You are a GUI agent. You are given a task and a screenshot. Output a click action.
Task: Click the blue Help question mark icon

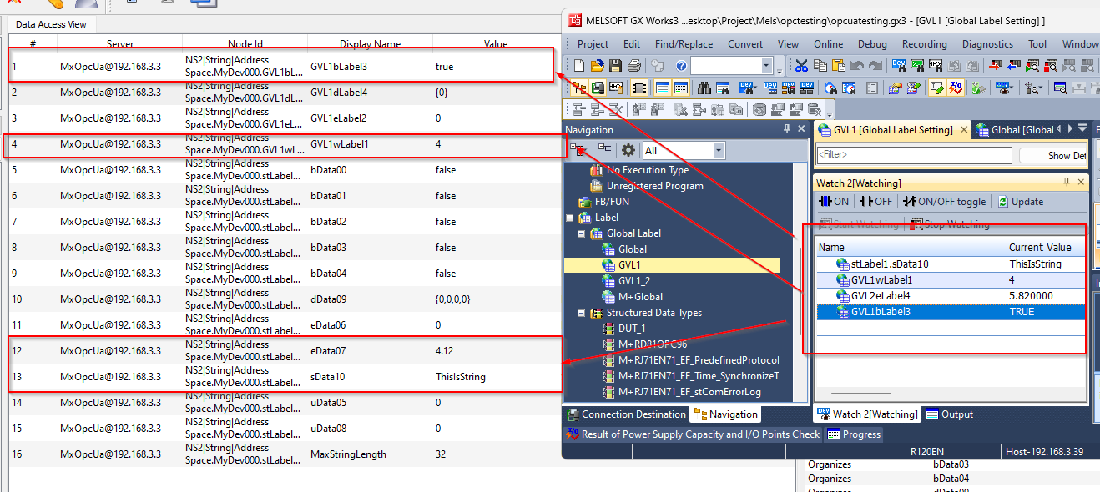coord(681,65)
